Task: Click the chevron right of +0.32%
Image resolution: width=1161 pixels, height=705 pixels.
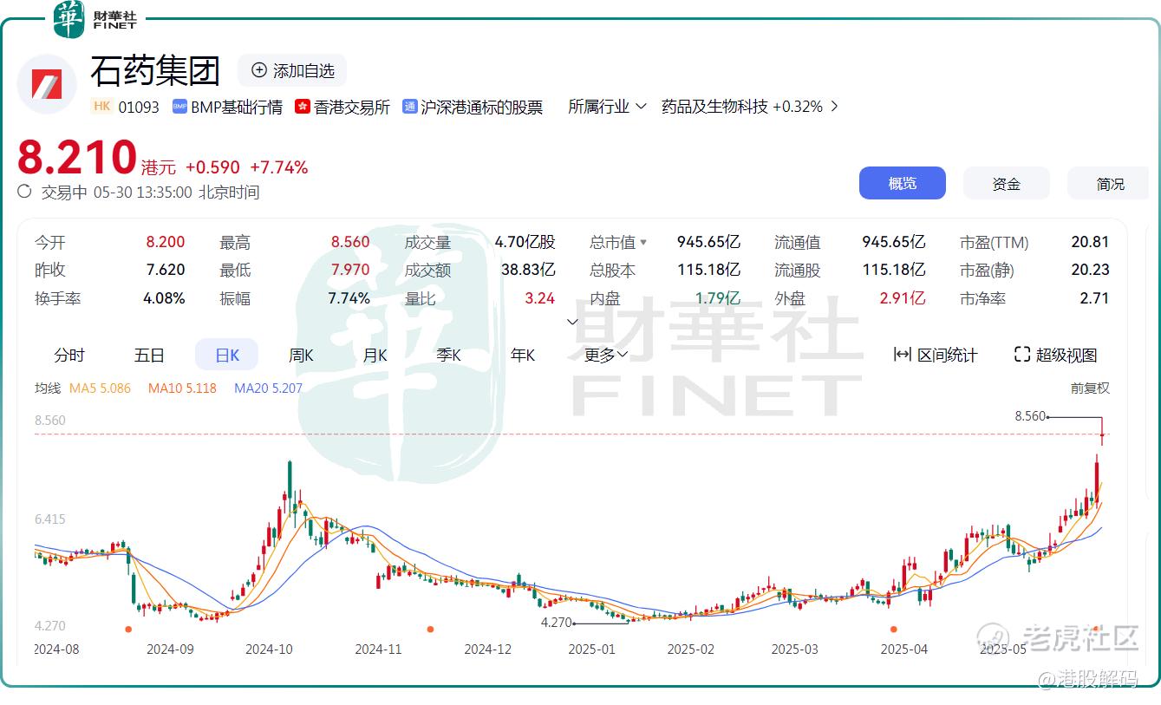Action: coord(834,107)
